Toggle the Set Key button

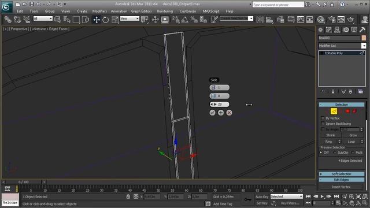[x=262, y=203]
